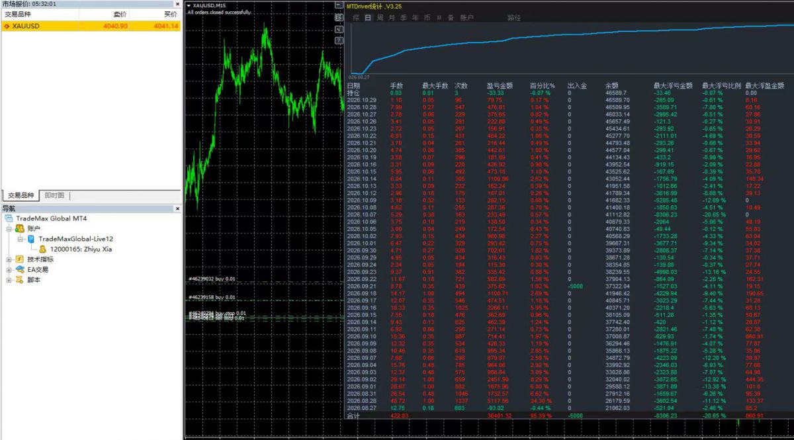Click the EA交易 expert advisors icon

(20, 269)
